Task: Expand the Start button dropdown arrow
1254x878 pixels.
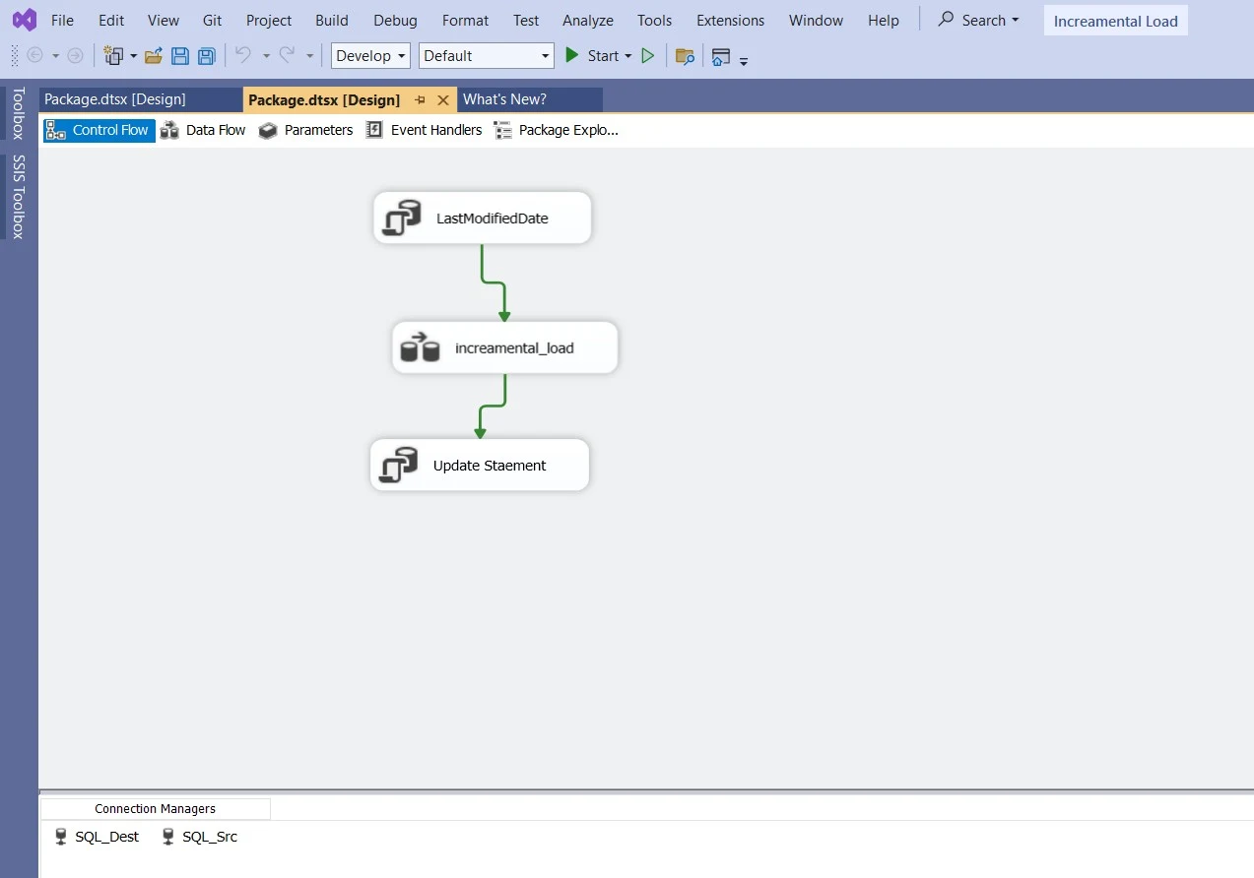Action: tap(628, 56)
